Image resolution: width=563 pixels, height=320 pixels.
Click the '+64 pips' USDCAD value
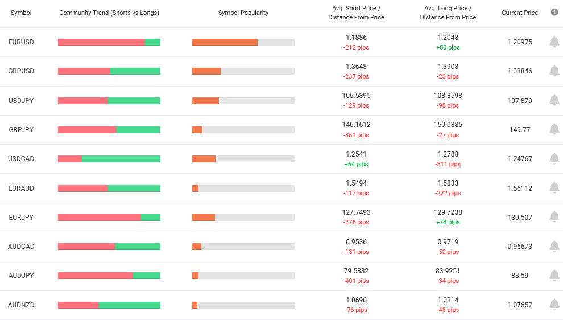click(356, 165)
